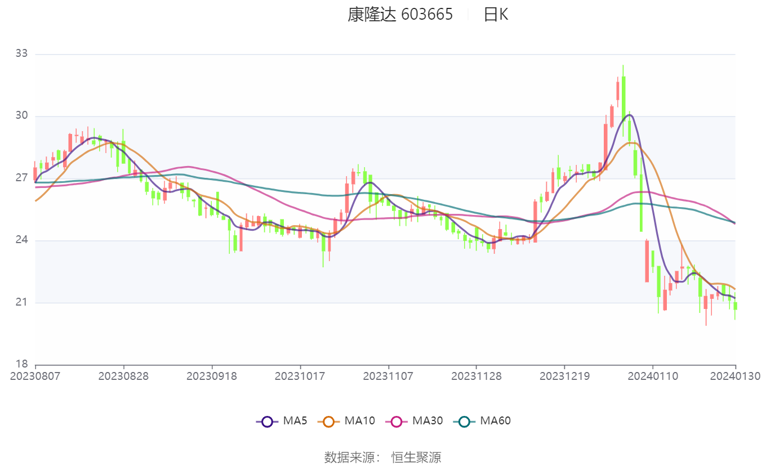Toggle the MA10 legend series
The width and height of the screenshot is (766, 466).
(x=346, y=420)
